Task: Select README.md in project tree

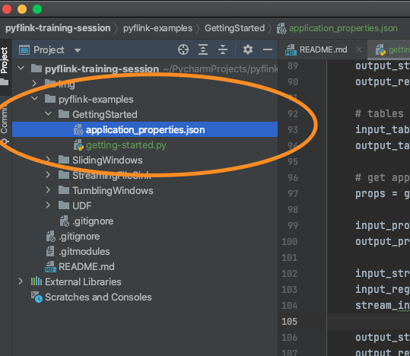Action: (145, 266)
